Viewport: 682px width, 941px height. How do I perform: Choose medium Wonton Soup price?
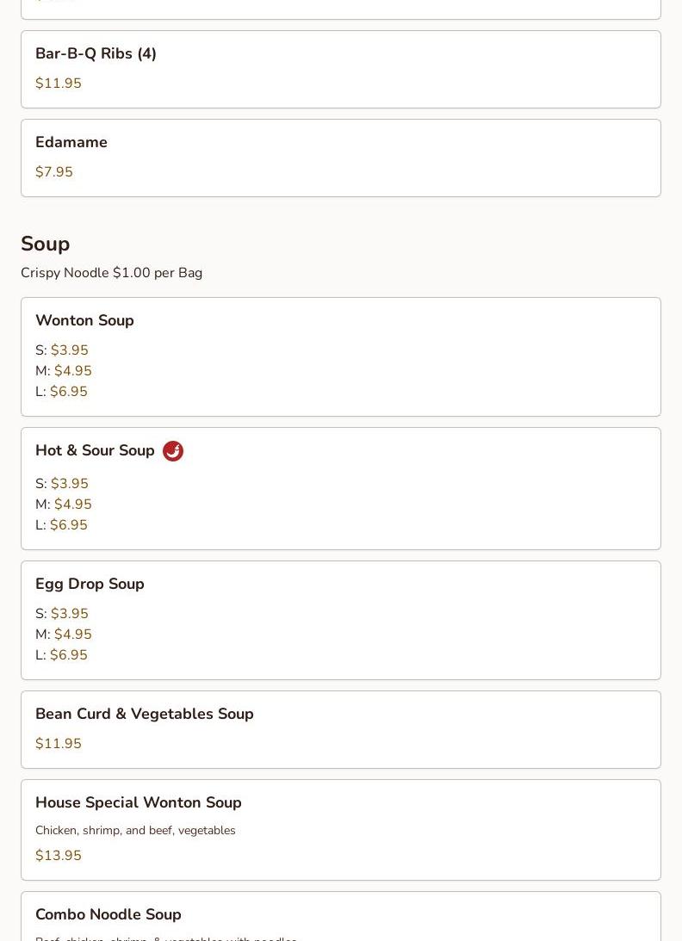point(72,371)
